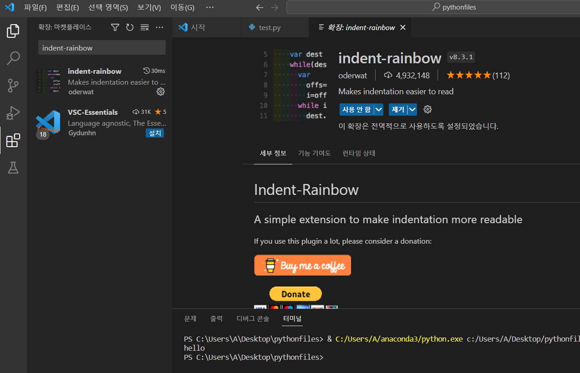Open the Source Control view
This screenshot has height=373, width=580.
[x=13, y=85]
